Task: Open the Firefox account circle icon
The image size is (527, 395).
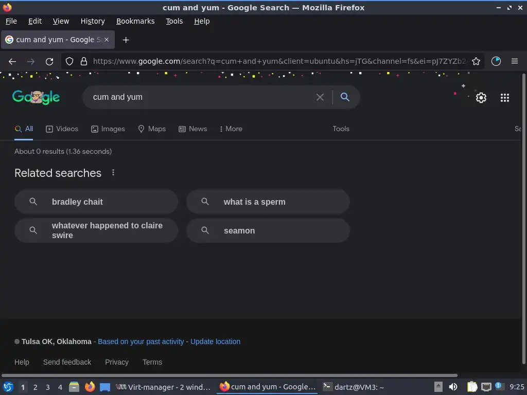Action: click(496, 62)
